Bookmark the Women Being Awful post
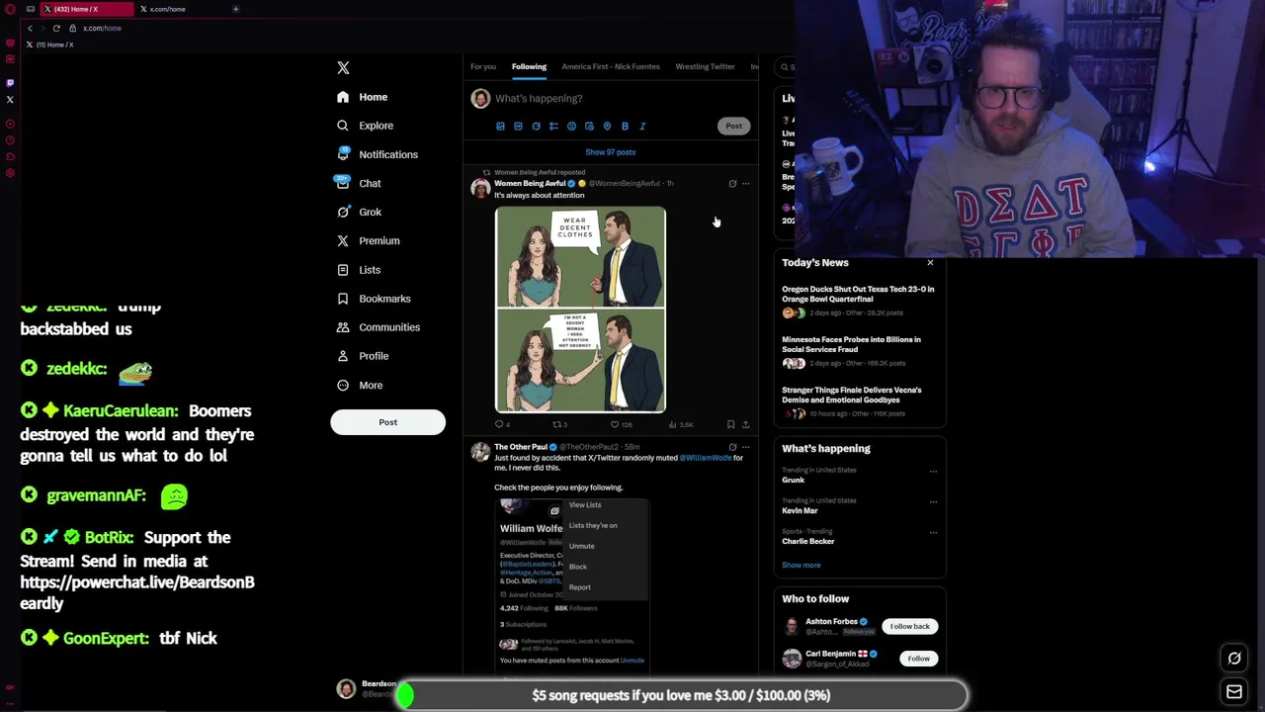 pos(730,424)
